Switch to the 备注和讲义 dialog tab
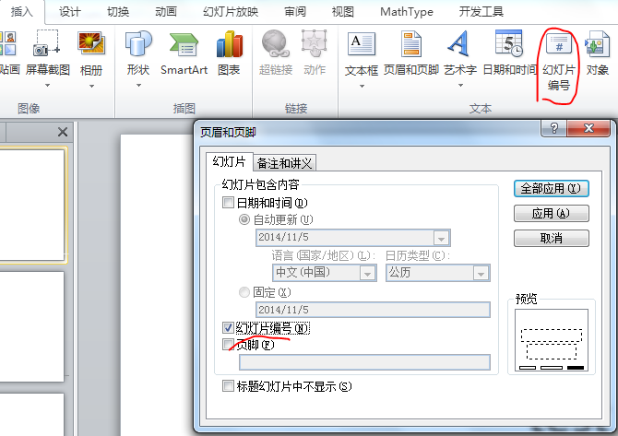 pos(284,163)
